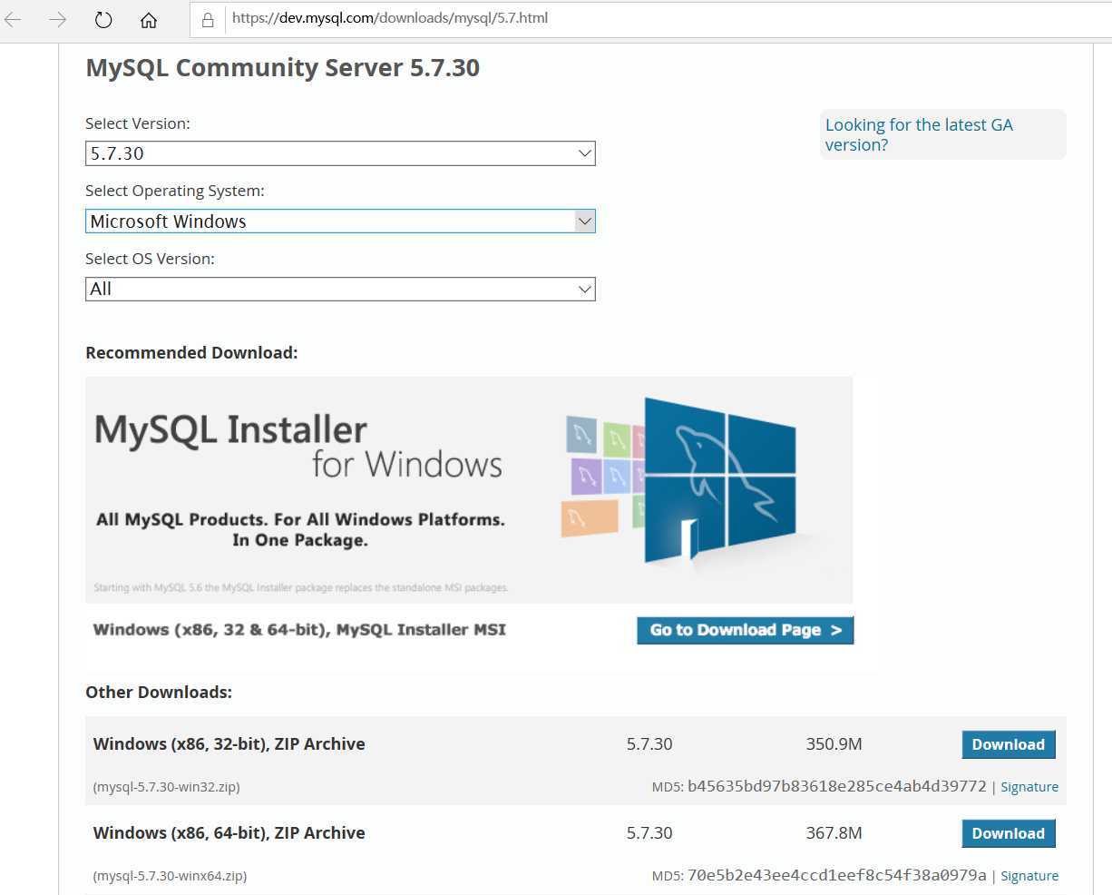
Task: Open the Microsoft Windows operating system dropdown
Action: [340, 221]
